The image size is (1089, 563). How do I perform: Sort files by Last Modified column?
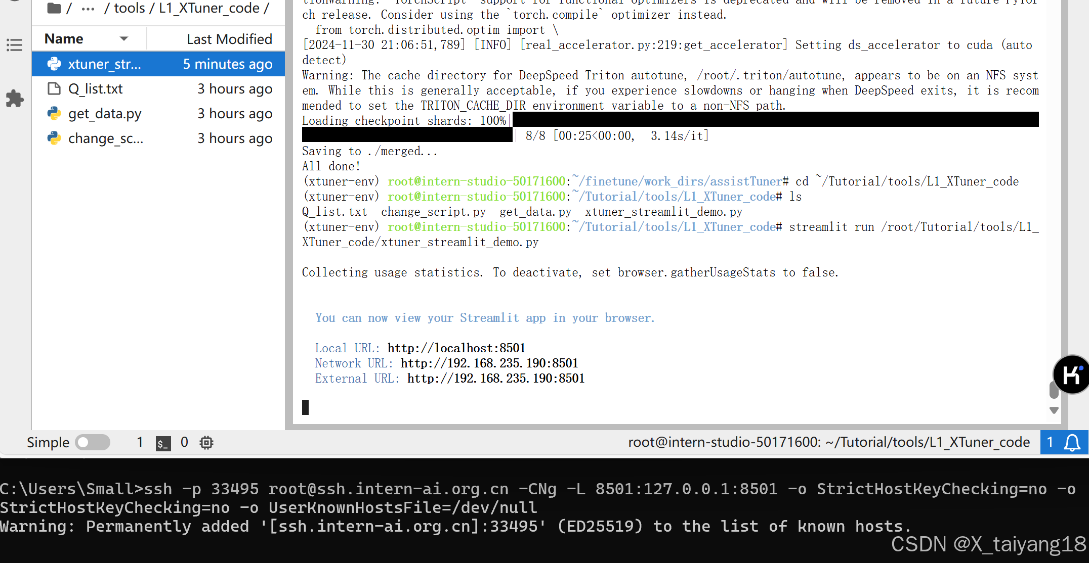[229, 39]
